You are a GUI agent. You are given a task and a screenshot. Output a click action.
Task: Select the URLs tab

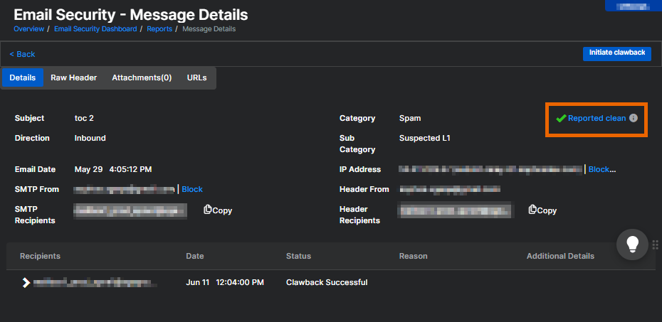click(x=196, y=77)
